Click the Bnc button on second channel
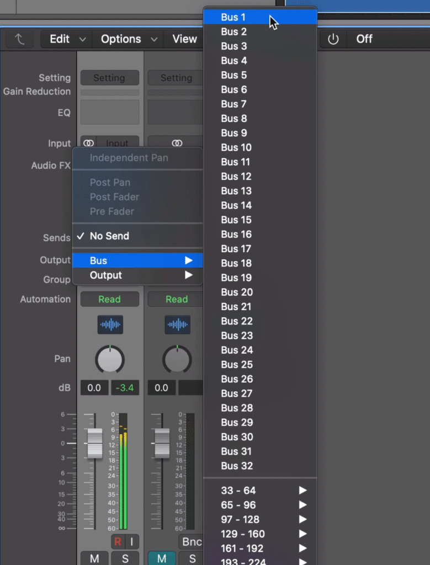 click(191, 542)
